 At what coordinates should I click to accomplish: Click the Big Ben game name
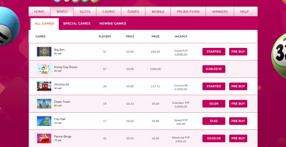pos(59,49)
